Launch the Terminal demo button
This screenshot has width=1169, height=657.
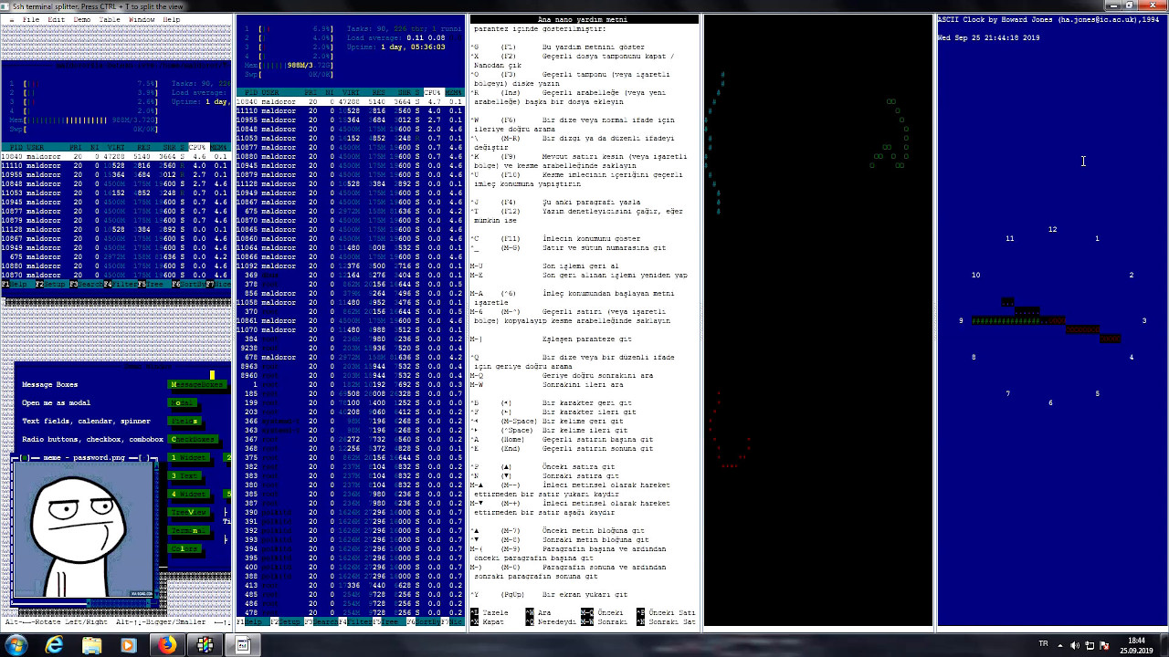pos(190,530)
